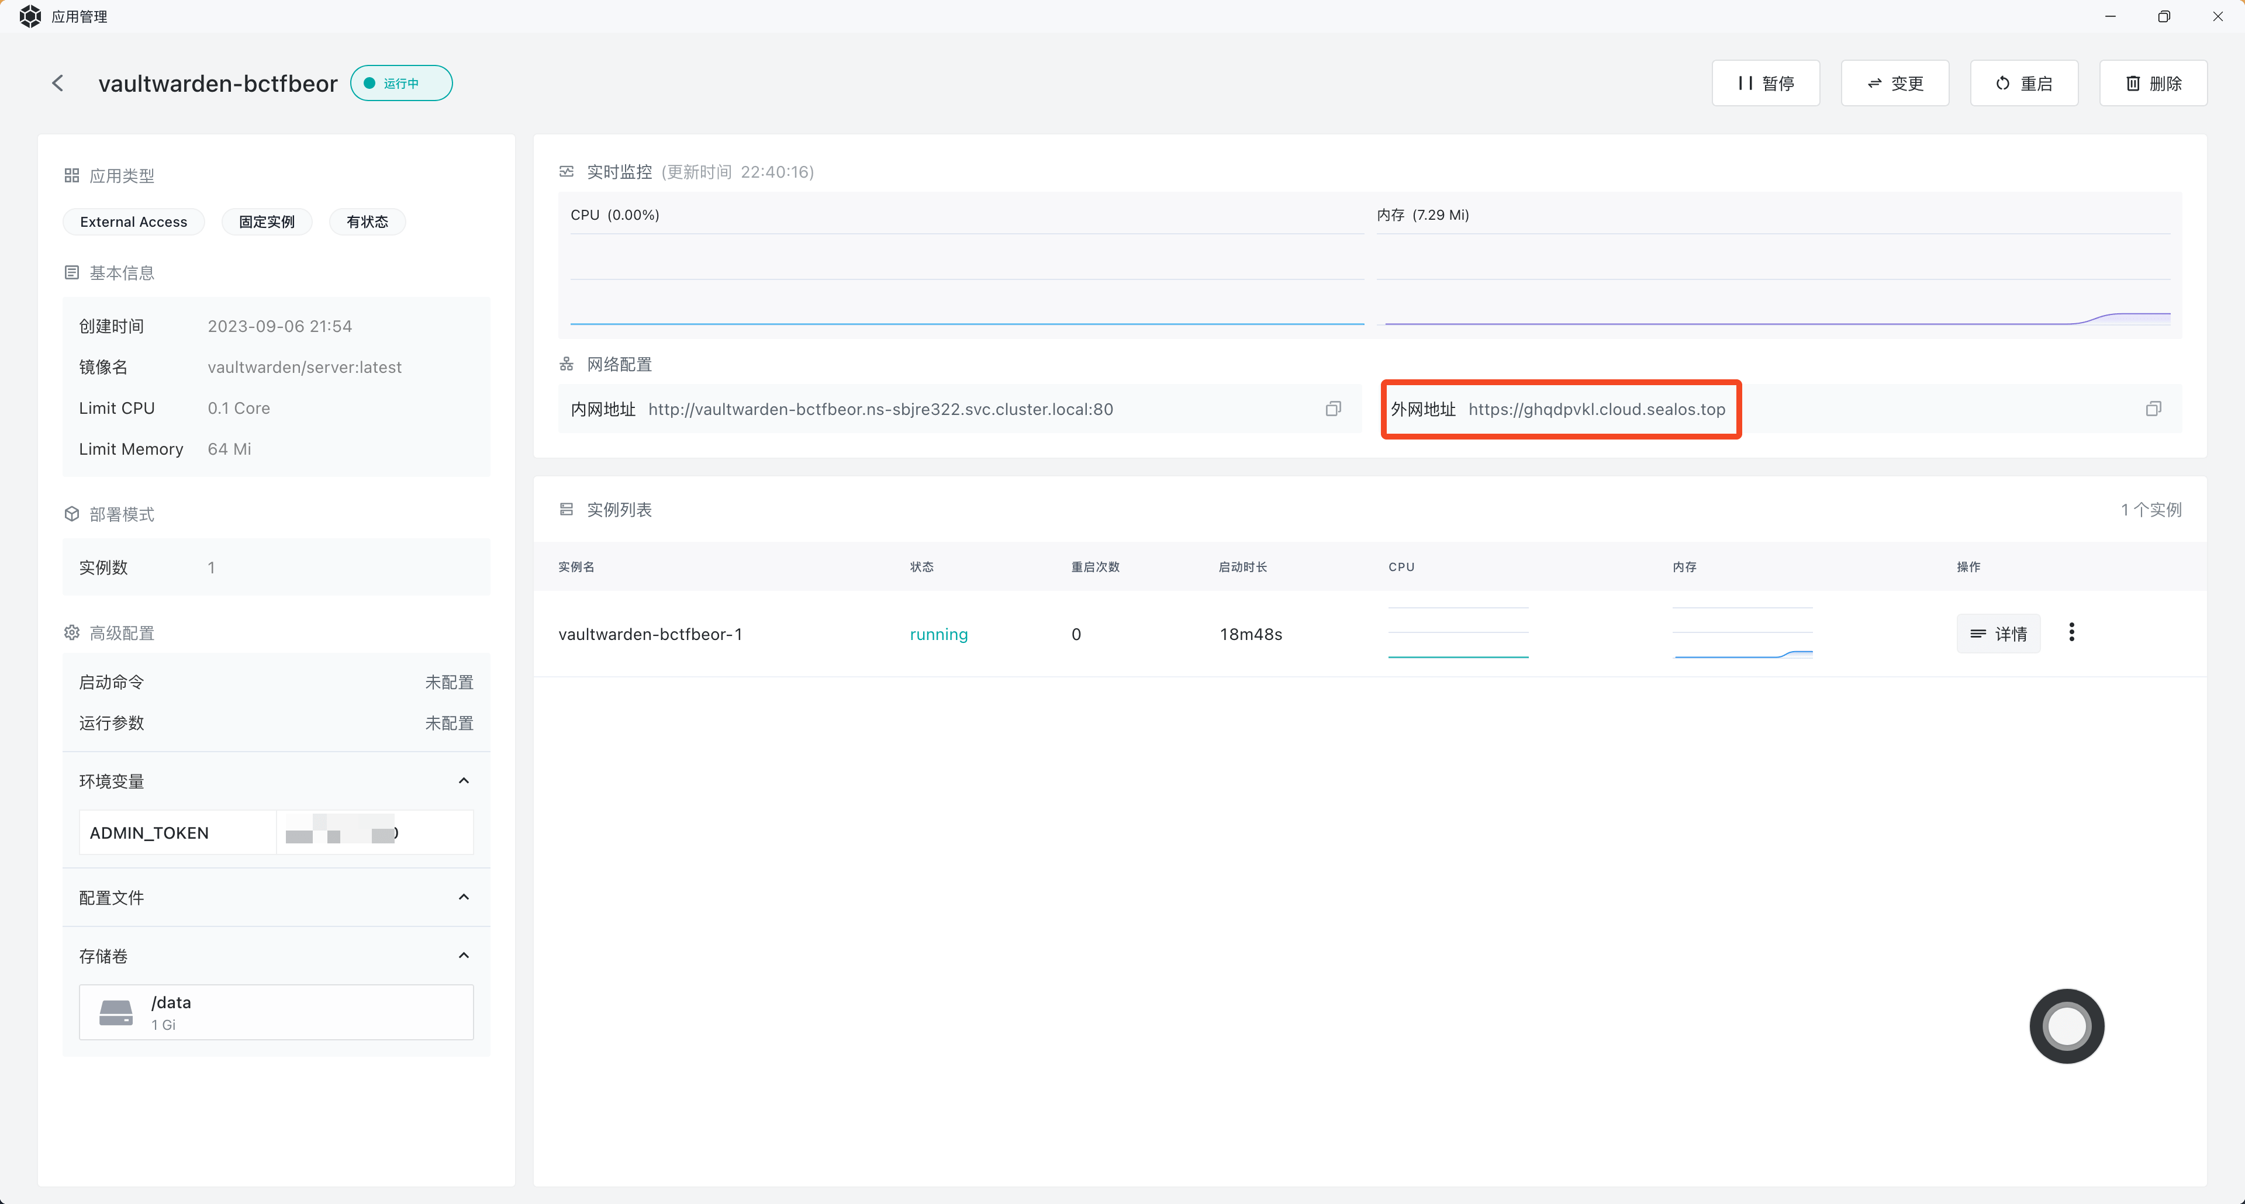Click the /data storage disk icon
Viewport: 2245px width, 1204px height.
(116, 1012)
